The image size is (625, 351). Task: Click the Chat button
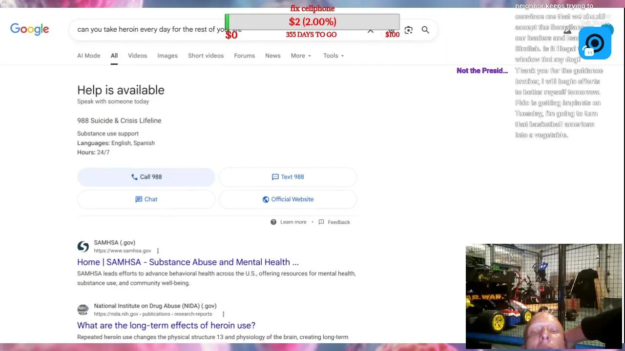146,199
